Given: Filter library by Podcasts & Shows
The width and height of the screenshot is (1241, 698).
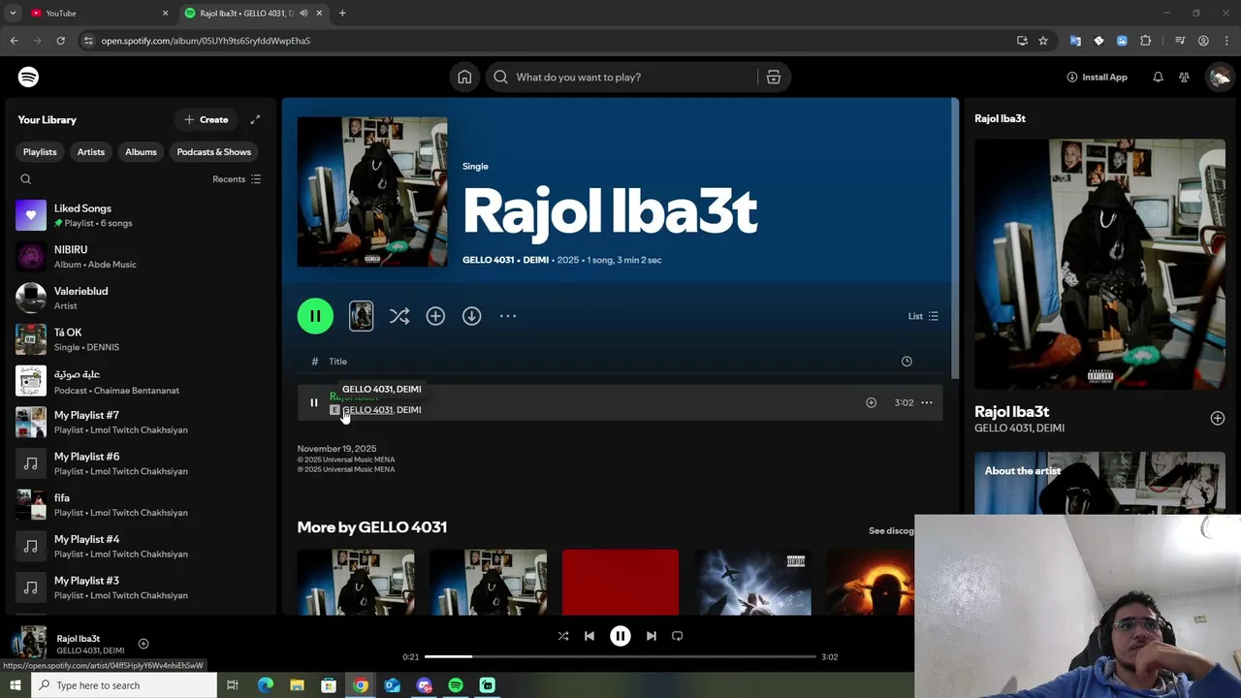Looking at the screenshot, I should (213, 152).
